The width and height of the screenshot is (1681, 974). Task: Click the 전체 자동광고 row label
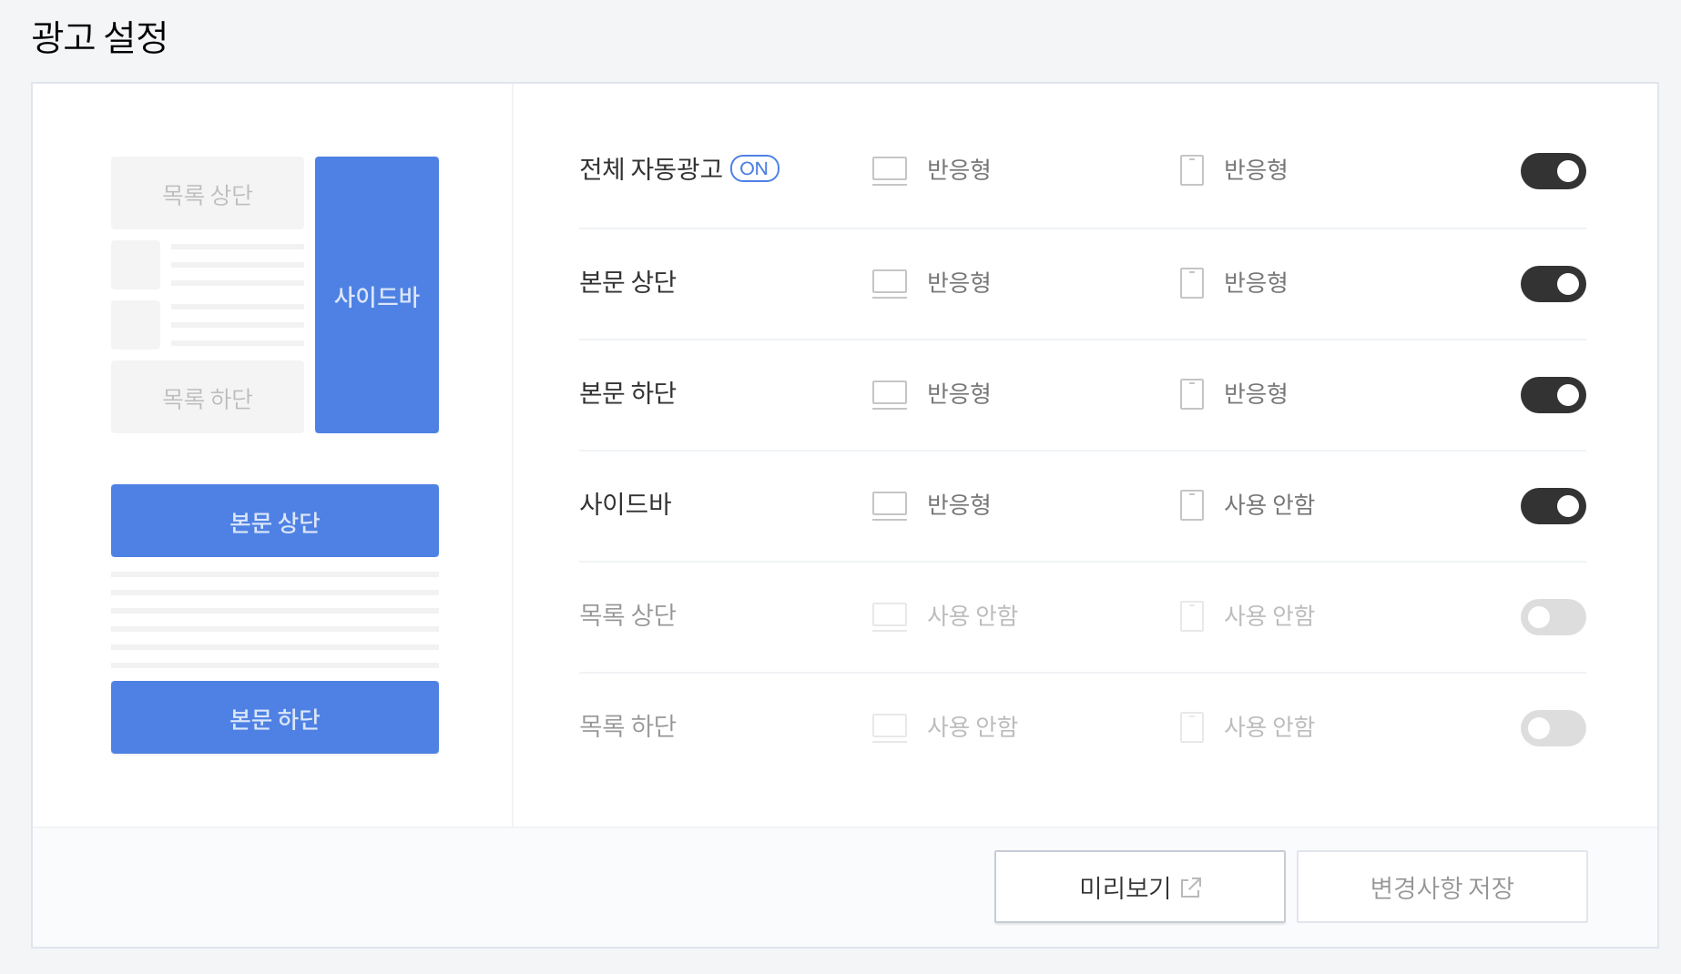click(651, 169)
